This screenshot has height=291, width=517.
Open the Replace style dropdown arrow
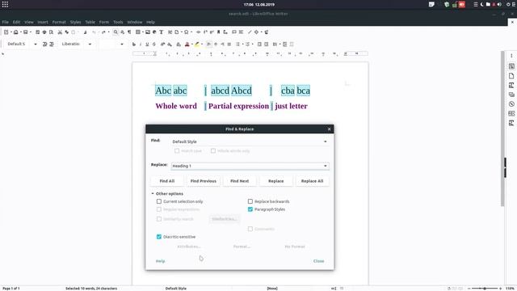(325, 166)
